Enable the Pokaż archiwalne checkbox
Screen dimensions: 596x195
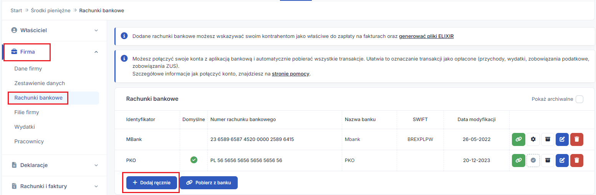pos(579,99)
